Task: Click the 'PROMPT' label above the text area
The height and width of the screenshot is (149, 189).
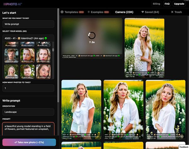Action: click(x=6, y=119)
